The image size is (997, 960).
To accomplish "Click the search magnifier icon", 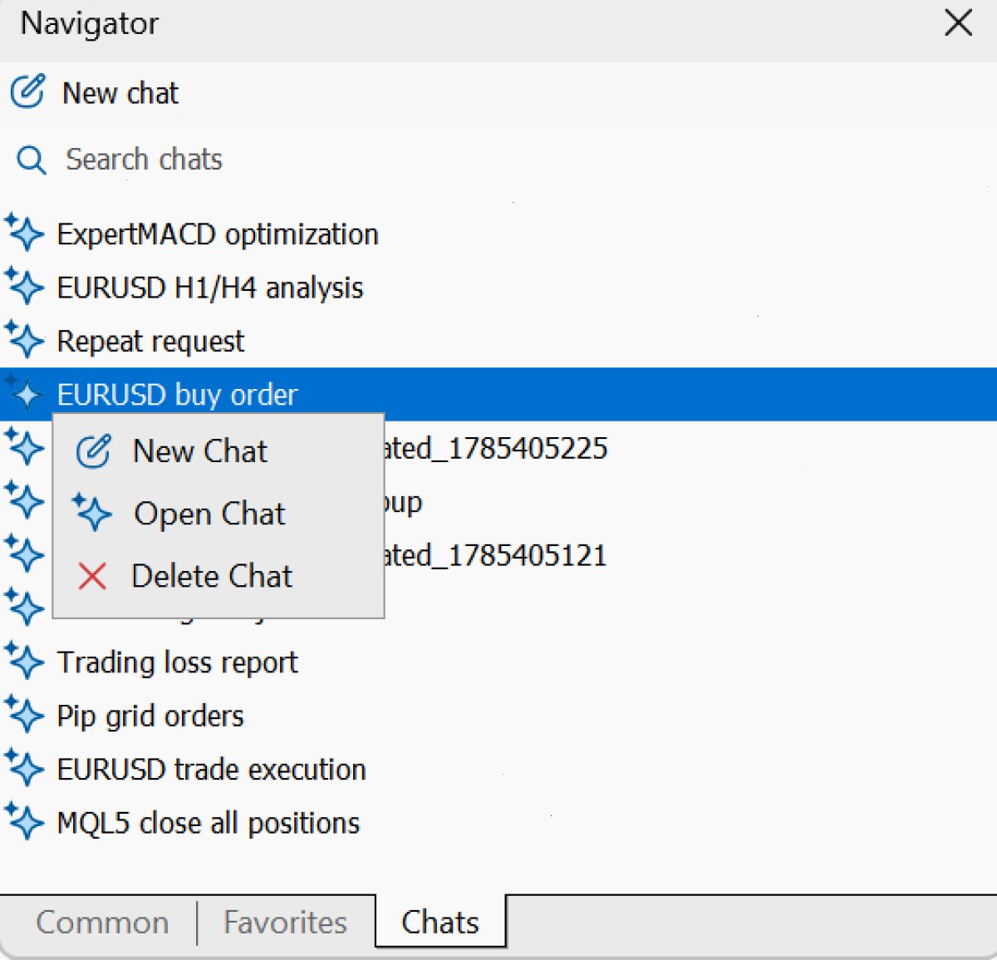I will pyautogui.click(x=31, y=160).
